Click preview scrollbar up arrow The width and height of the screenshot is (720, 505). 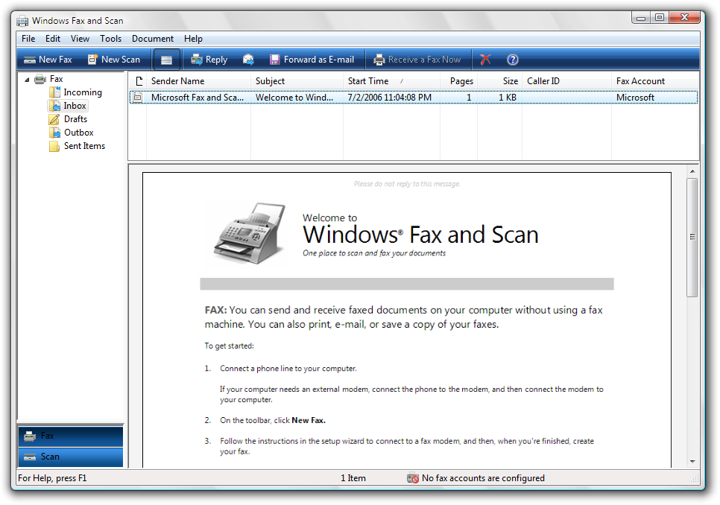tap(692, 171)
